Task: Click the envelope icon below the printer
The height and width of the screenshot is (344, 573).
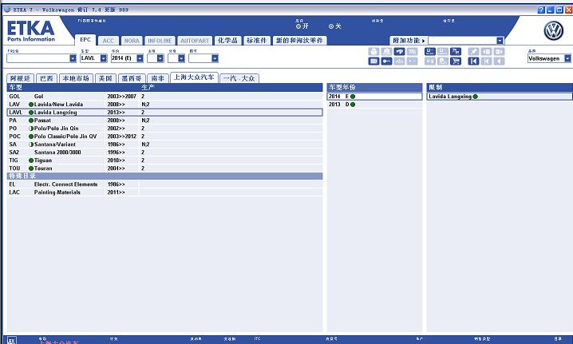Action: tap(373, 61)
